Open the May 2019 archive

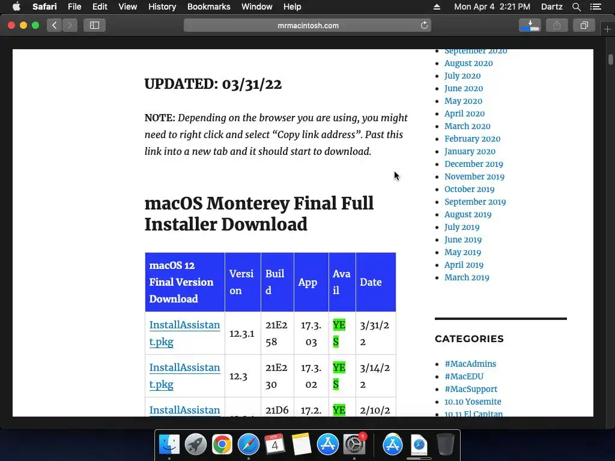click(462, 252)
